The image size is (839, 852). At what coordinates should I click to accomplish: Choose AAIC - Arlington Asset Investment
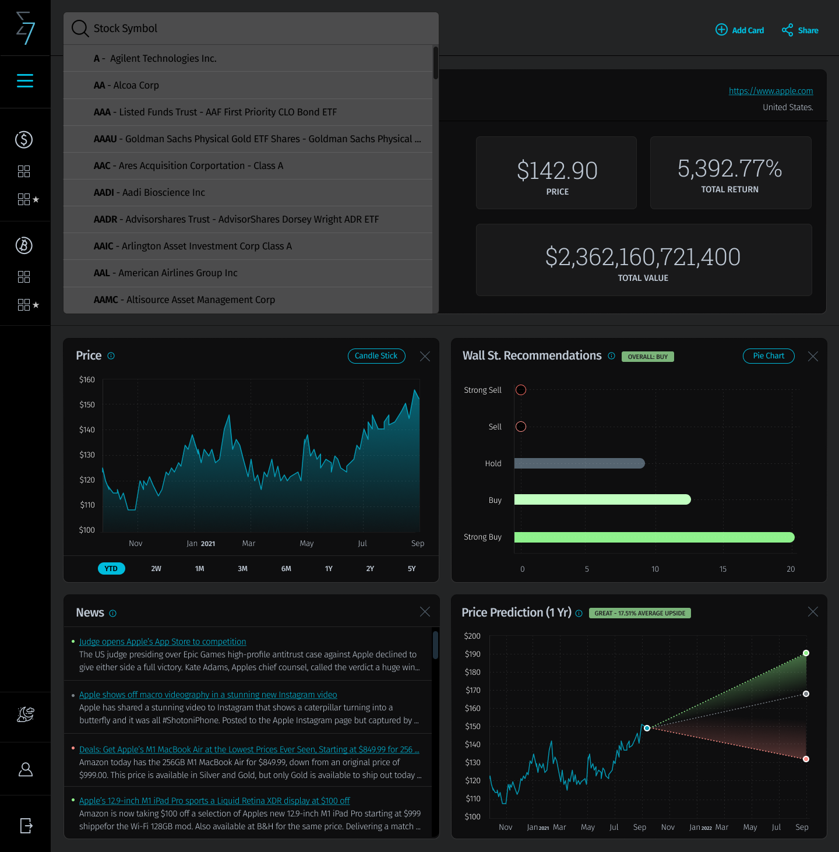pyautogui.click(x=248, y=246)
